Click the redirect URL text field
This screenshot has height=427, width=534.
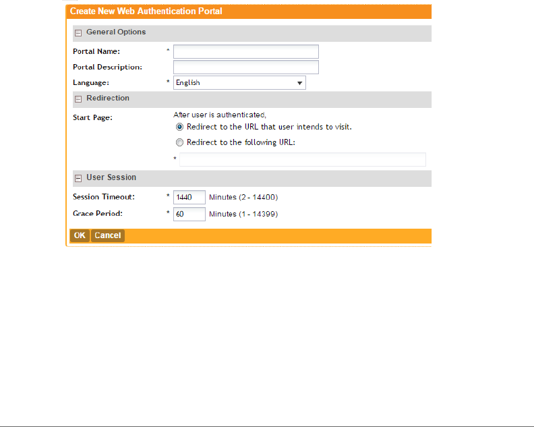(303, 159)
